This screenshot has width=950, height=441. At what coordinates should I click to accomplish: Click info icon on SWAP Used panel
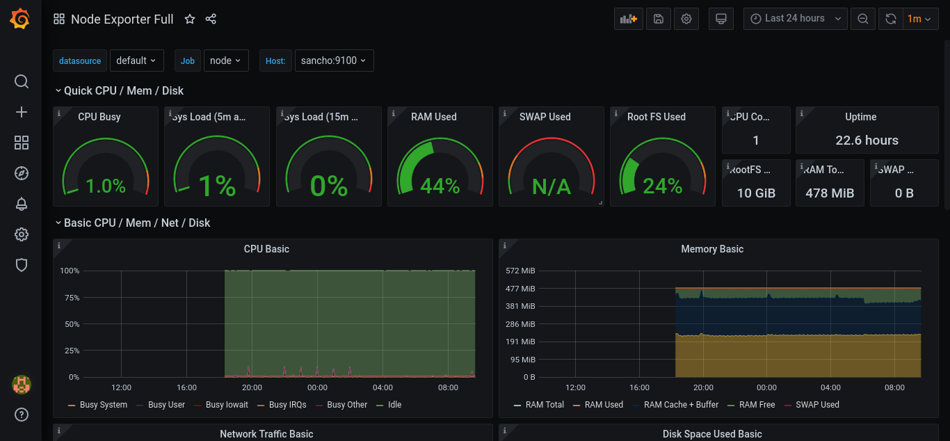[x=505, y=113]
